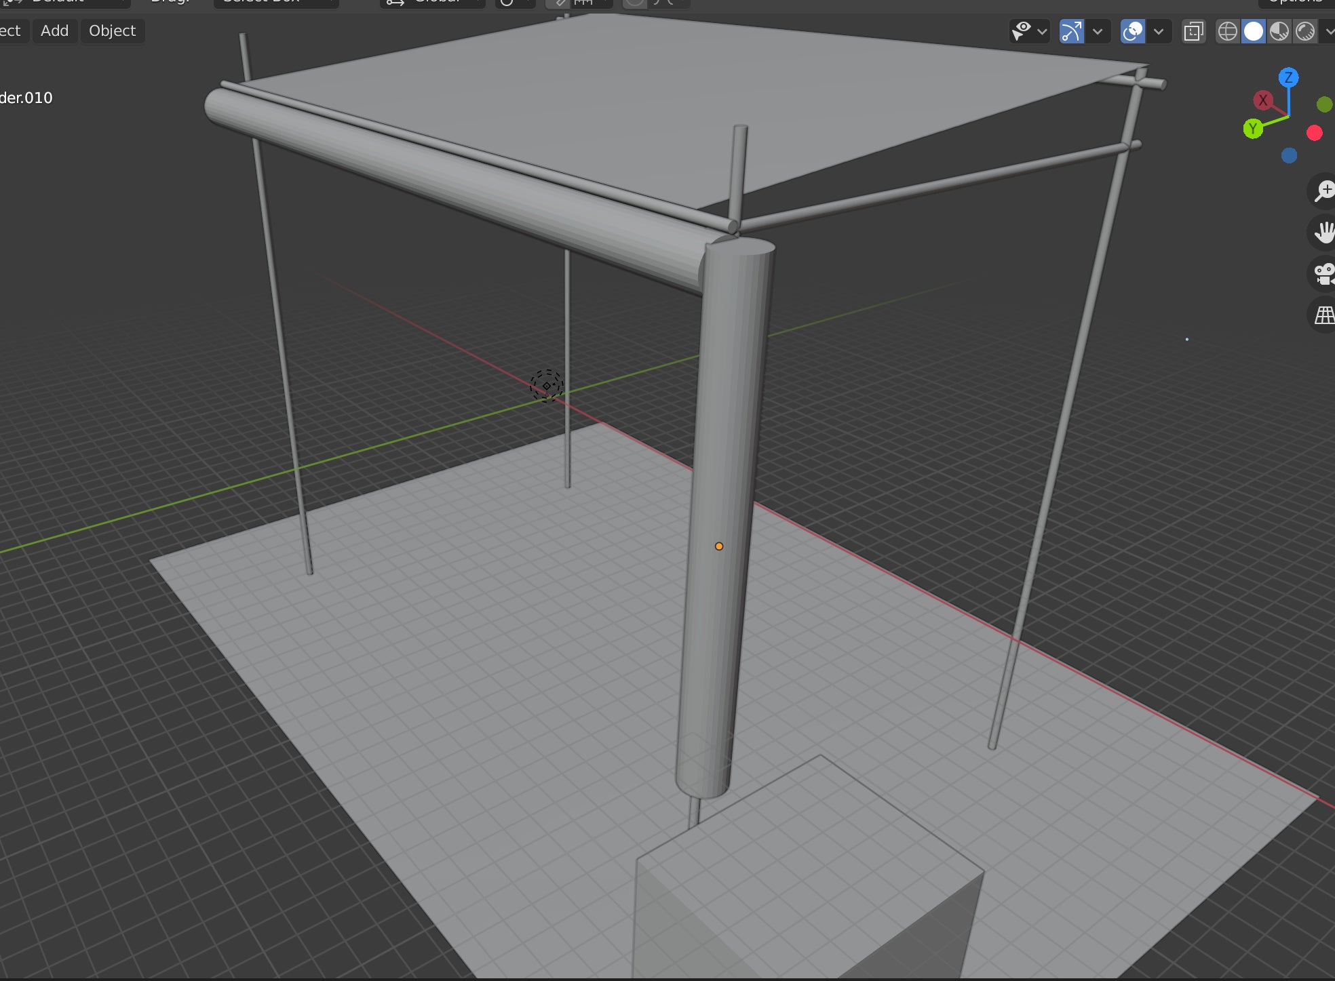Image resolution: width=1335 pixels, height=981 pixels.
Task: Open the Add menu
Action: pyautogui.click(x=54, y=31)
